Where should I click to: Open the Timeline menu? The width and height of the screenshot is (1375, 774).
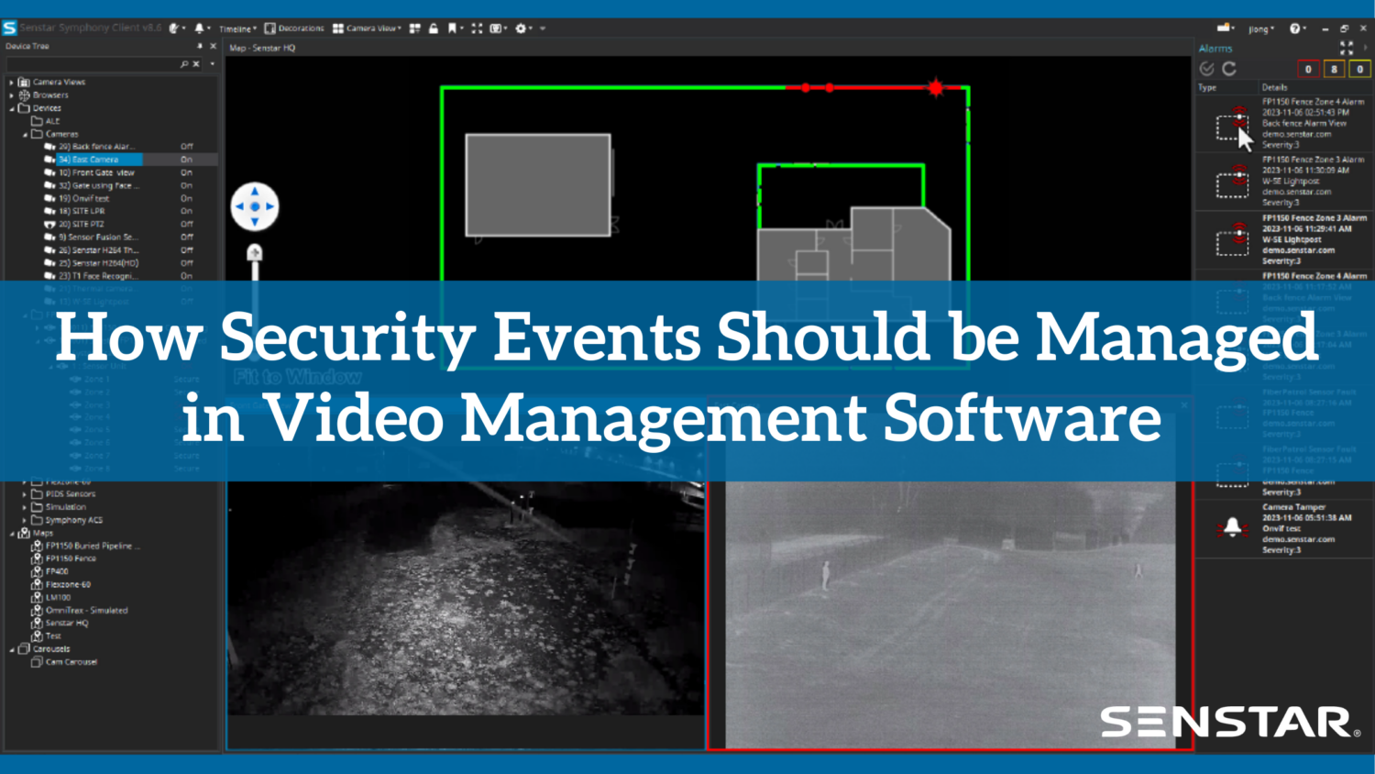click(236, 28)
